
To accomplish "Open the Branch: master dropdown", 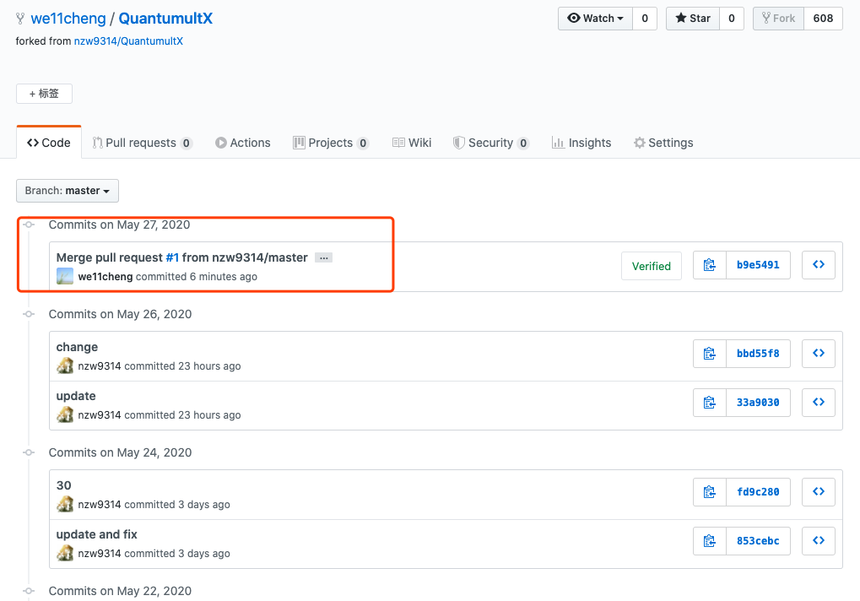I will tap(68, 191).
